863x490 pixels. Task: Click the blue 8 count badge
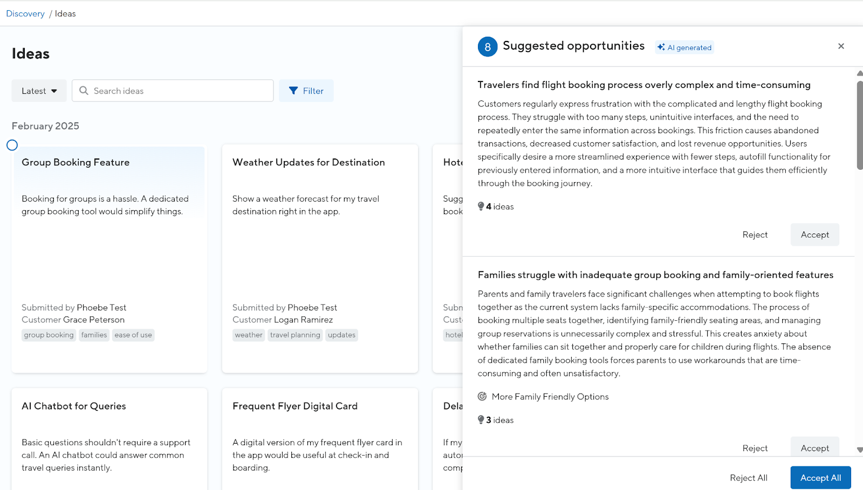pyautogui.click(x=488, y=47)
